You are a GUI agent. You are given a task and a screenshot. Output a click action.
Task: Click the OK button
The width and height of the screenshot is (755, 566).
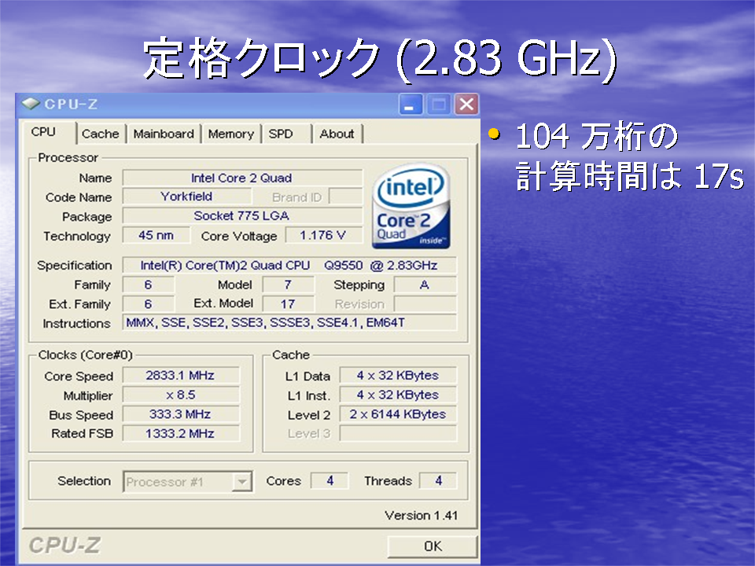coord(433,546)
